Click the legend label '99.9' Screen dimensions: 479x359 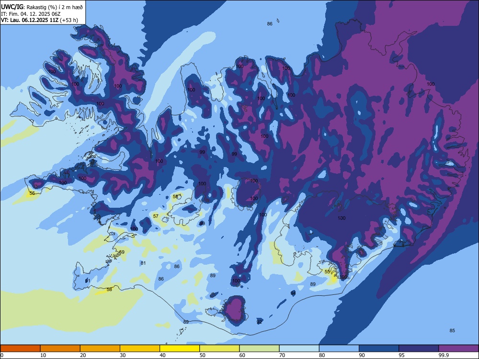click(x=443, y=355)
